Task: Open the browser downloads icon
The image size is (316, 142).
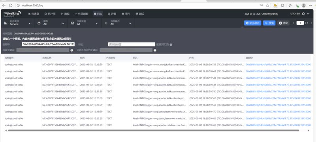Action: (x=297, y=6)
